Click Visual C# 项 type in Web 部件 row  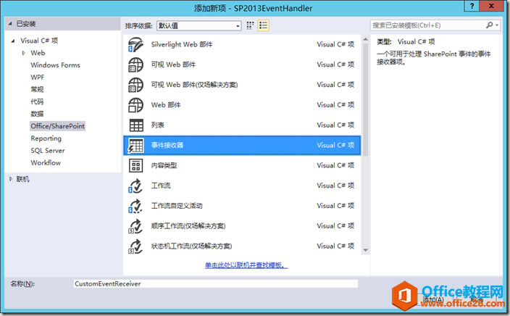click(335, 105)
